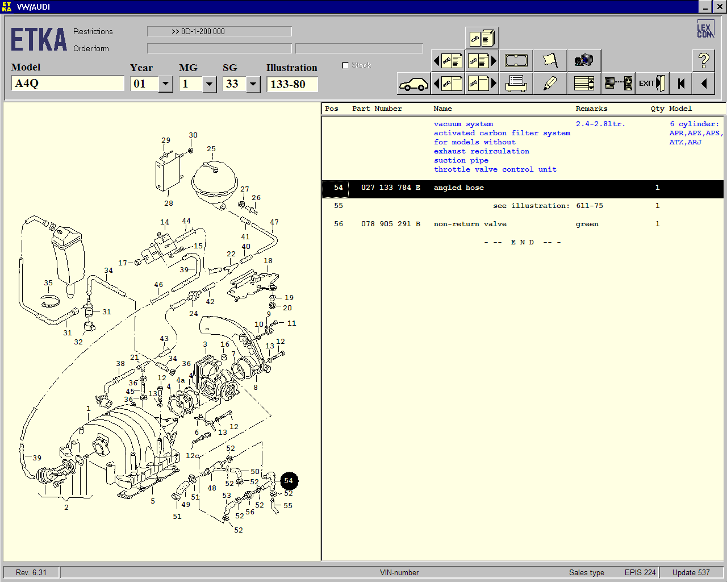This screenshot has height=582, width=727.
Task: Click the flag marker icon
Action: tap(550, 60)
